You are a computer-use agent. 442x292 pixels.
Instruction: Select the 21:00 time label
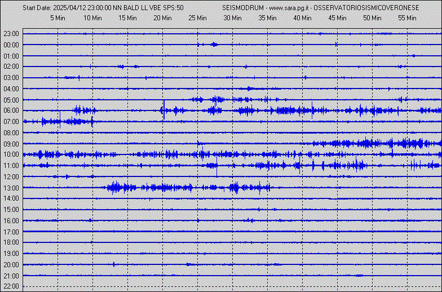pyautogui.click(x=11, y=276)
